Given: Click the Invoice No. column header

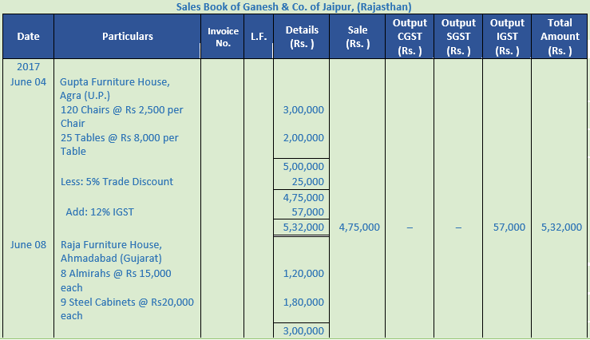Looking at the screenshot, I should (223, 36).
